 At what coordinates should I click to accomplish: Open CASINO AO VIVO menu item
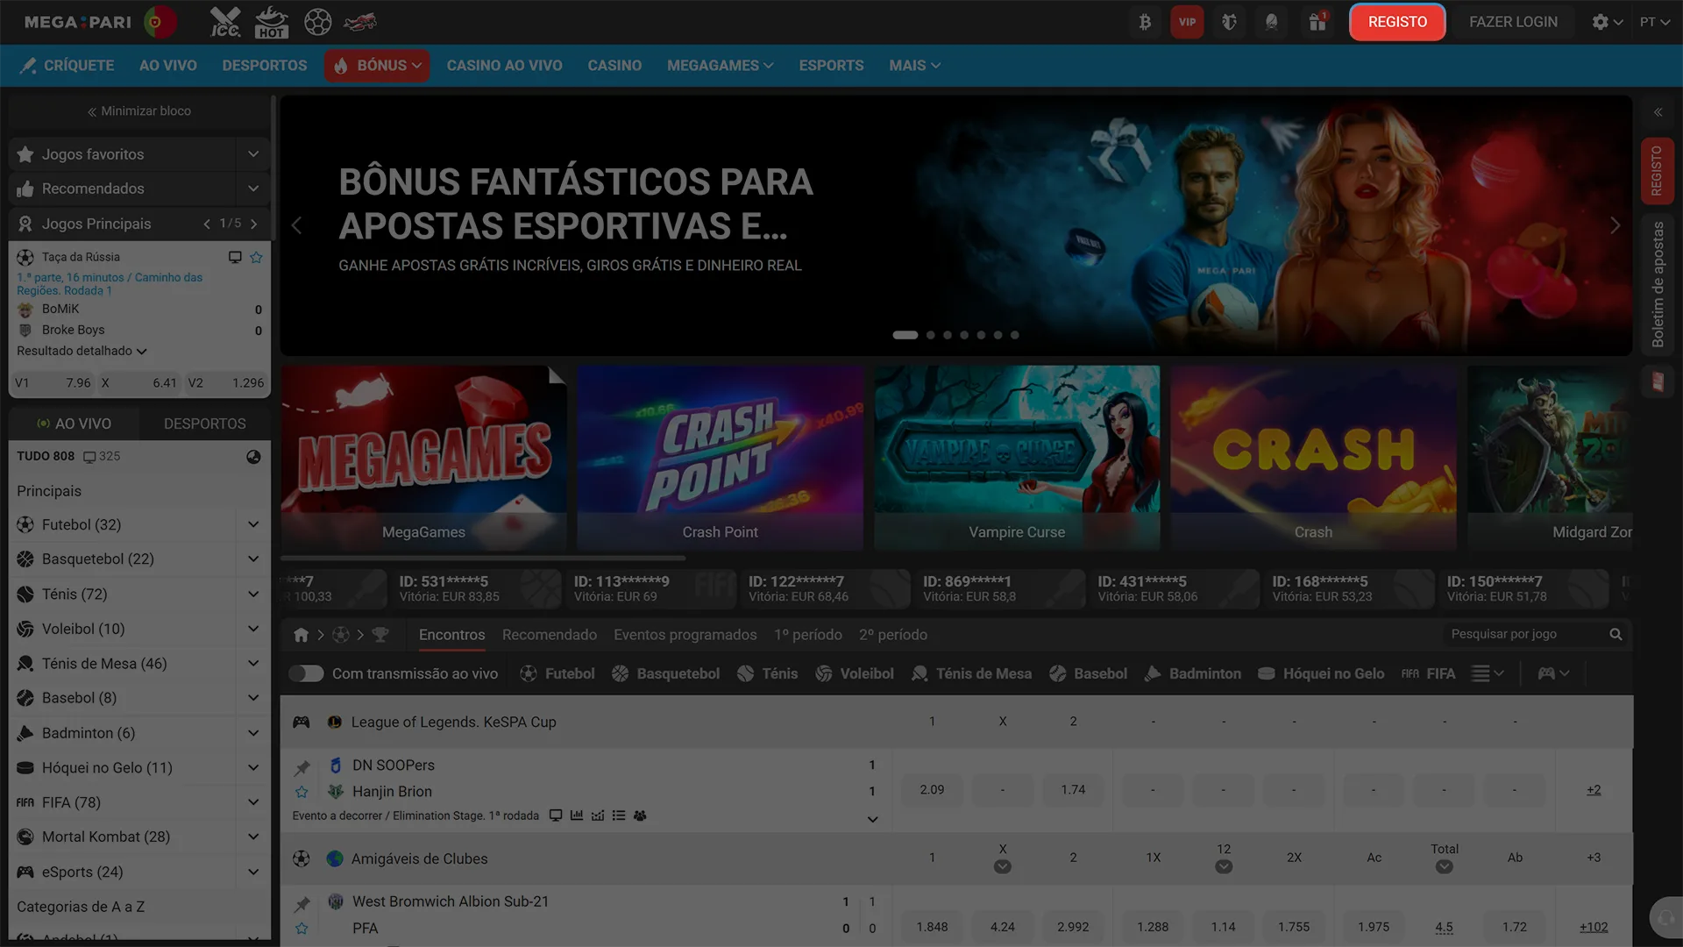click(x=504, y=66)
